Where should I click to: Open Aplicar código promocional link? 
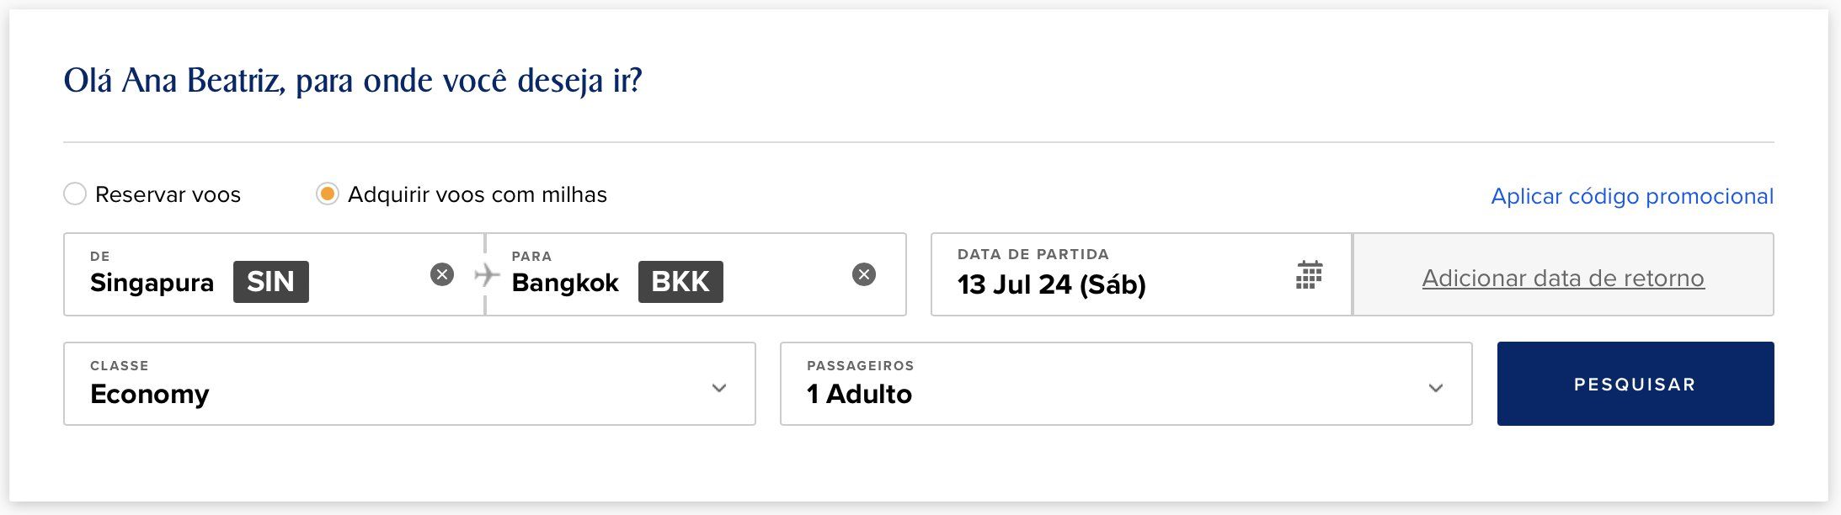click(x=1632, y=196)
